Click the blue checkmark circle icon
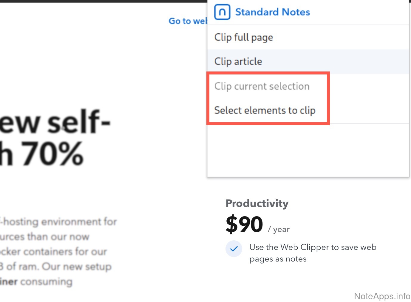411x302 pixels. (234, 249)
